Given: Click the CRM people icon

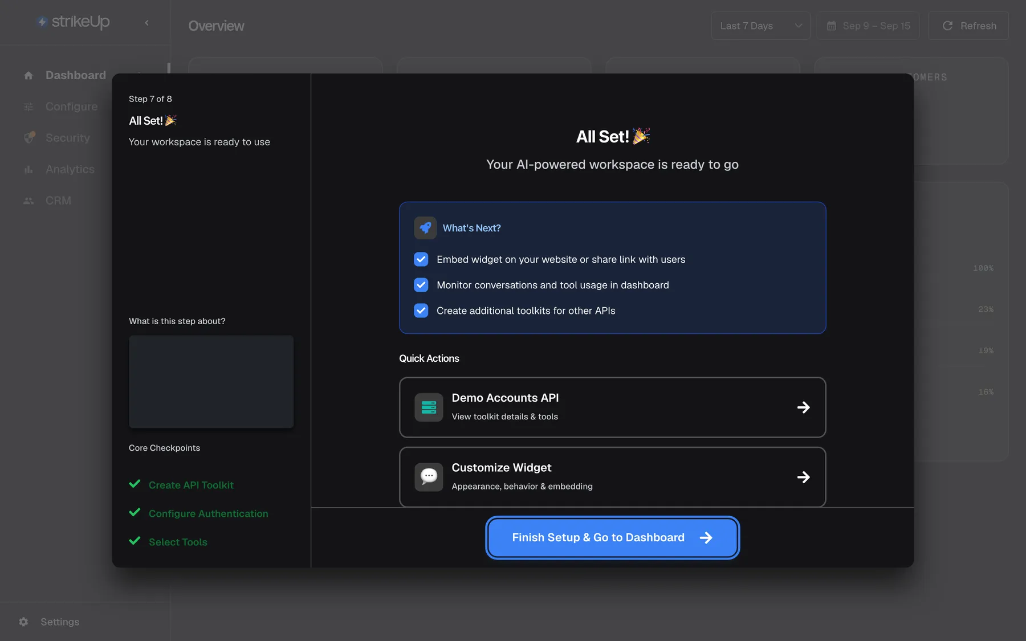Looking at the screenshot, I should tap(28, 201).
